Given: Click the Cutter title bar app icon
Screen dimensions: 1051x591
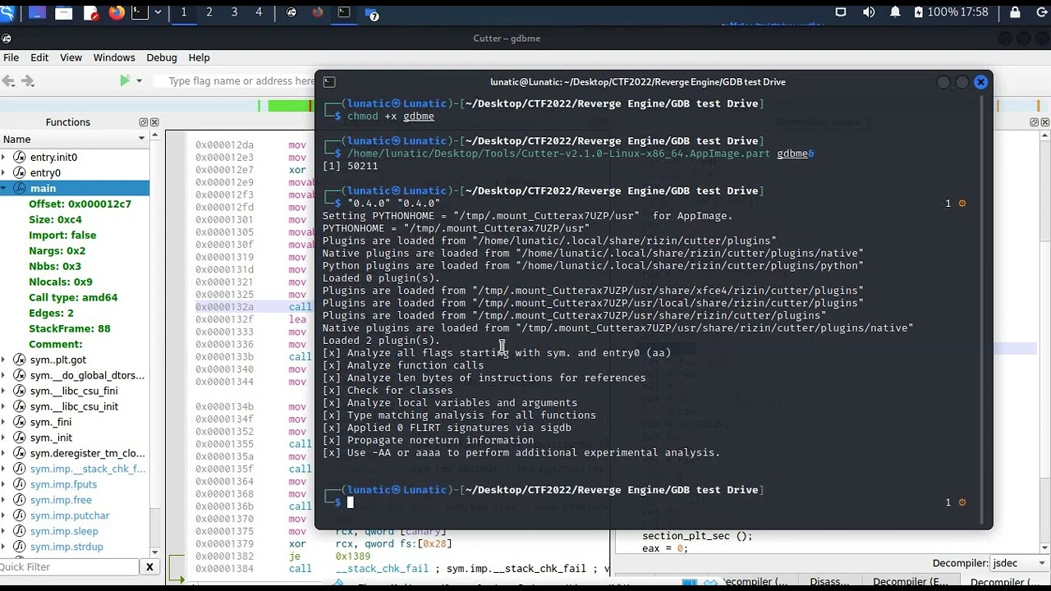Looking at the screenshot, I should [x=7, y=38].
